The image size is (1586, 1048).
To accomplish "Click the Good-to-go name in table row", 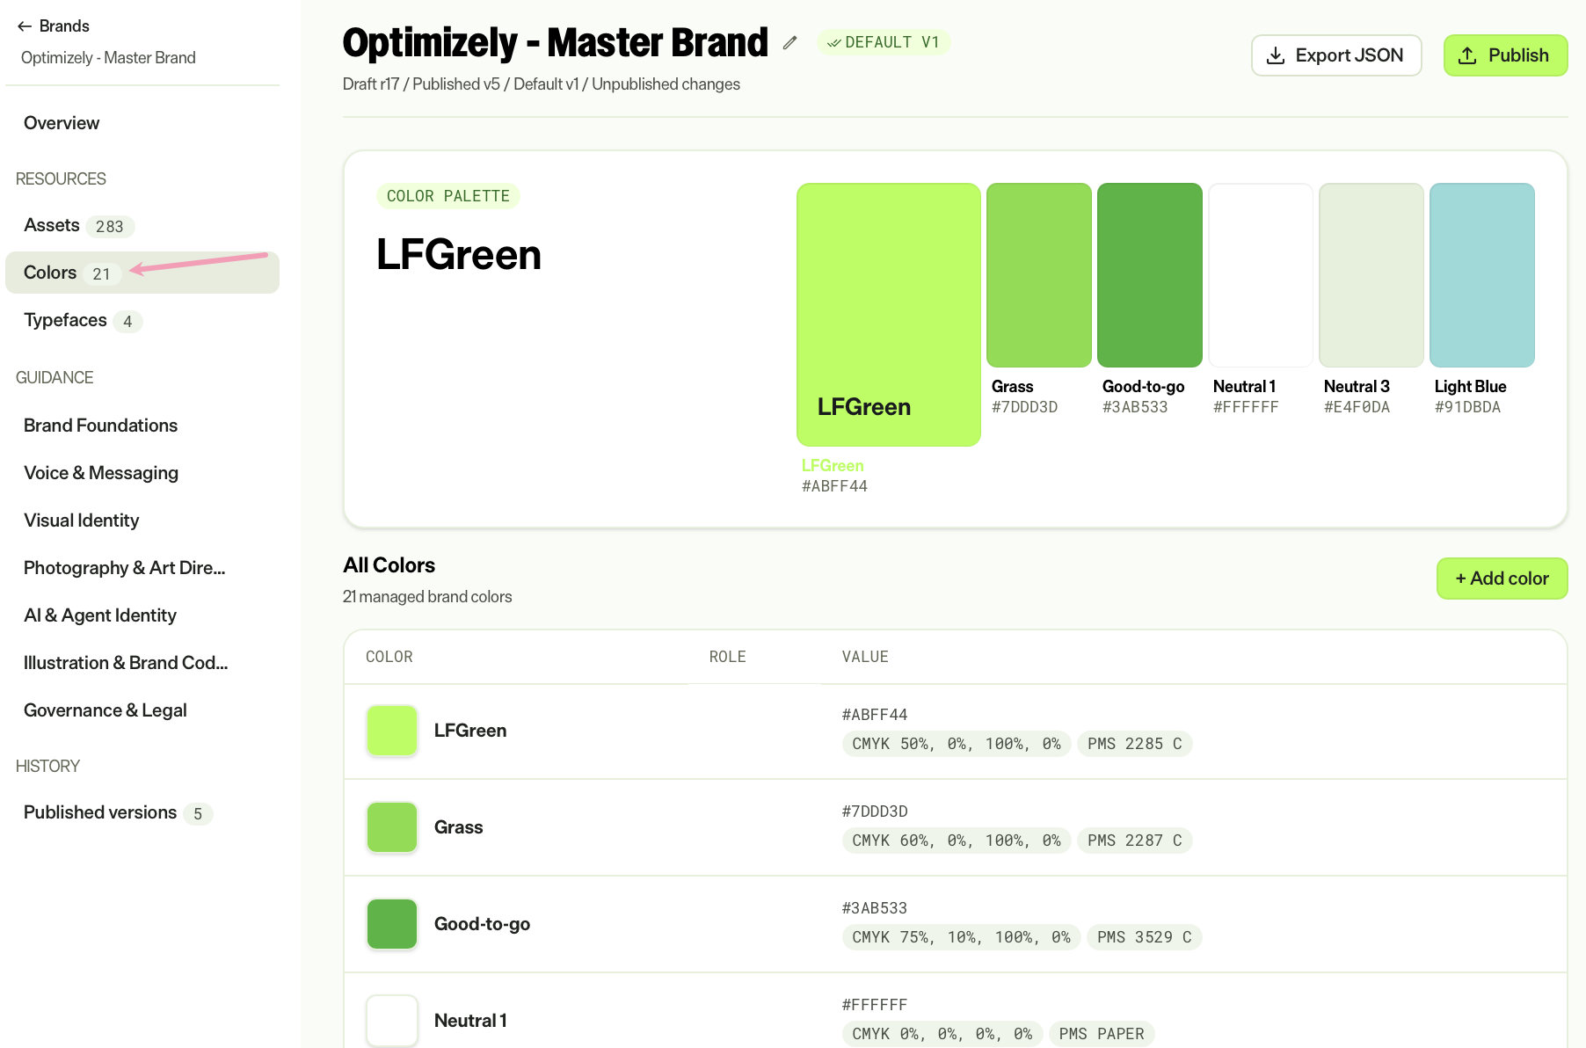I will pos(482,924).
